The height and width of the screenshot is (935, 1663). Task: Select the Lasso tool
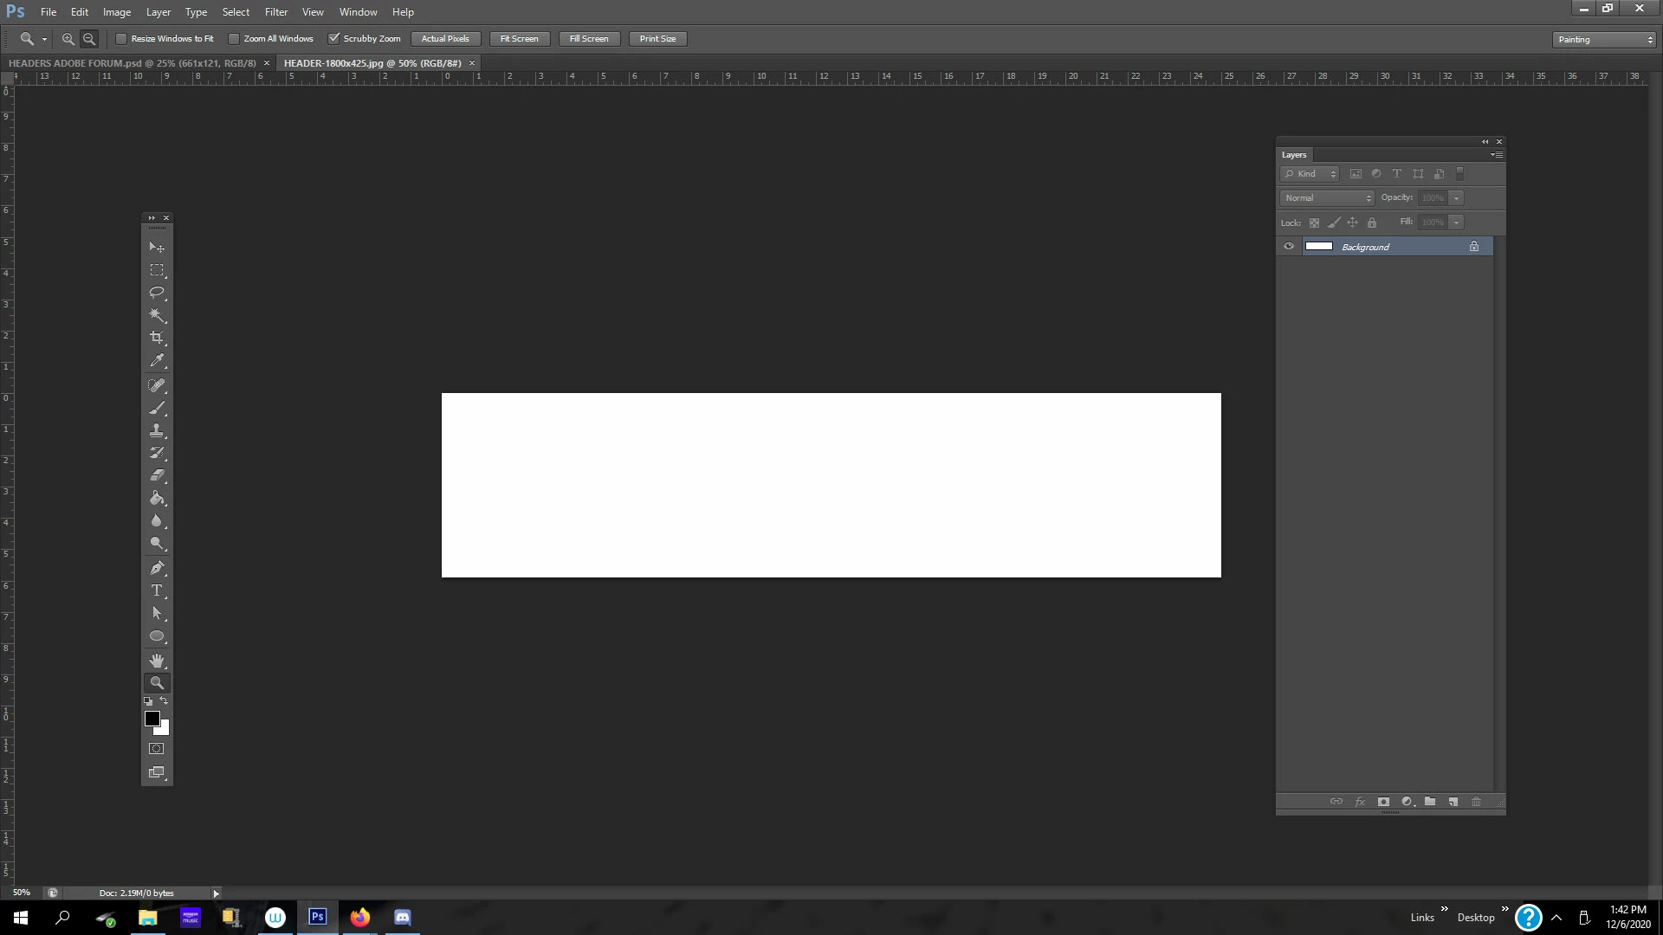(x=157, y=293)
